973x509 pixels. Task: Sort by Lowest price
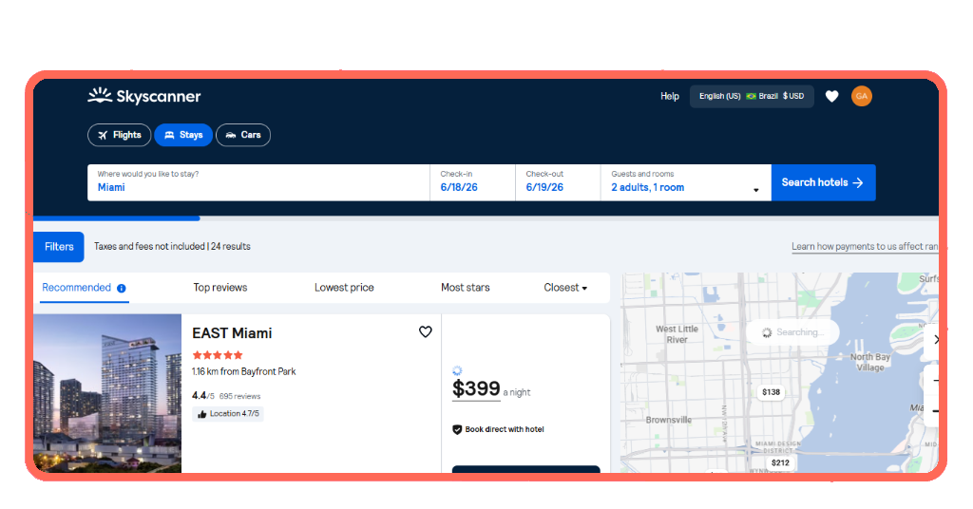tap(344, 288)
